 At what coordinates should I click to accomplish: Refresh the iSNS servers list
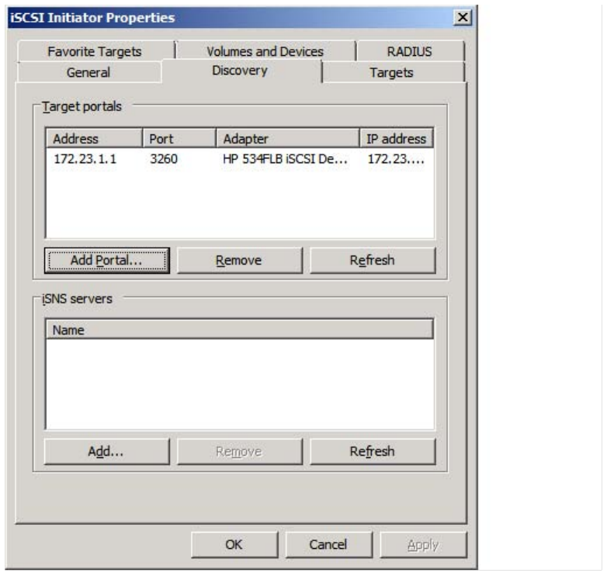click(373, 451)
